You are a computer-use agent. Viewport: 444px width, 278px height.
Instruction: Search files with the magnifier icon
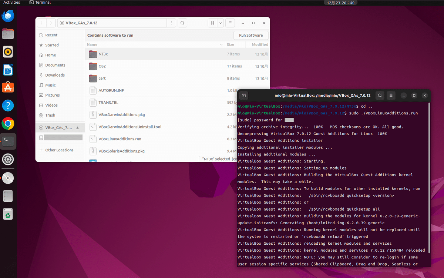click(x=182, y=23)
